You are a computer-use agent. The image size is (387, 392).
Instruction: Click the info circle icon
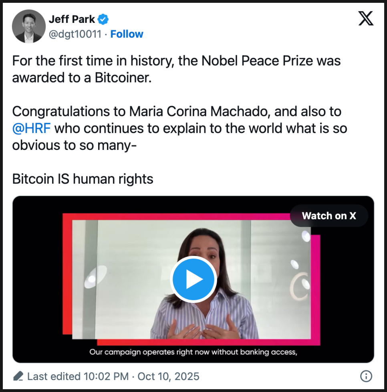[x=366, y=376]
